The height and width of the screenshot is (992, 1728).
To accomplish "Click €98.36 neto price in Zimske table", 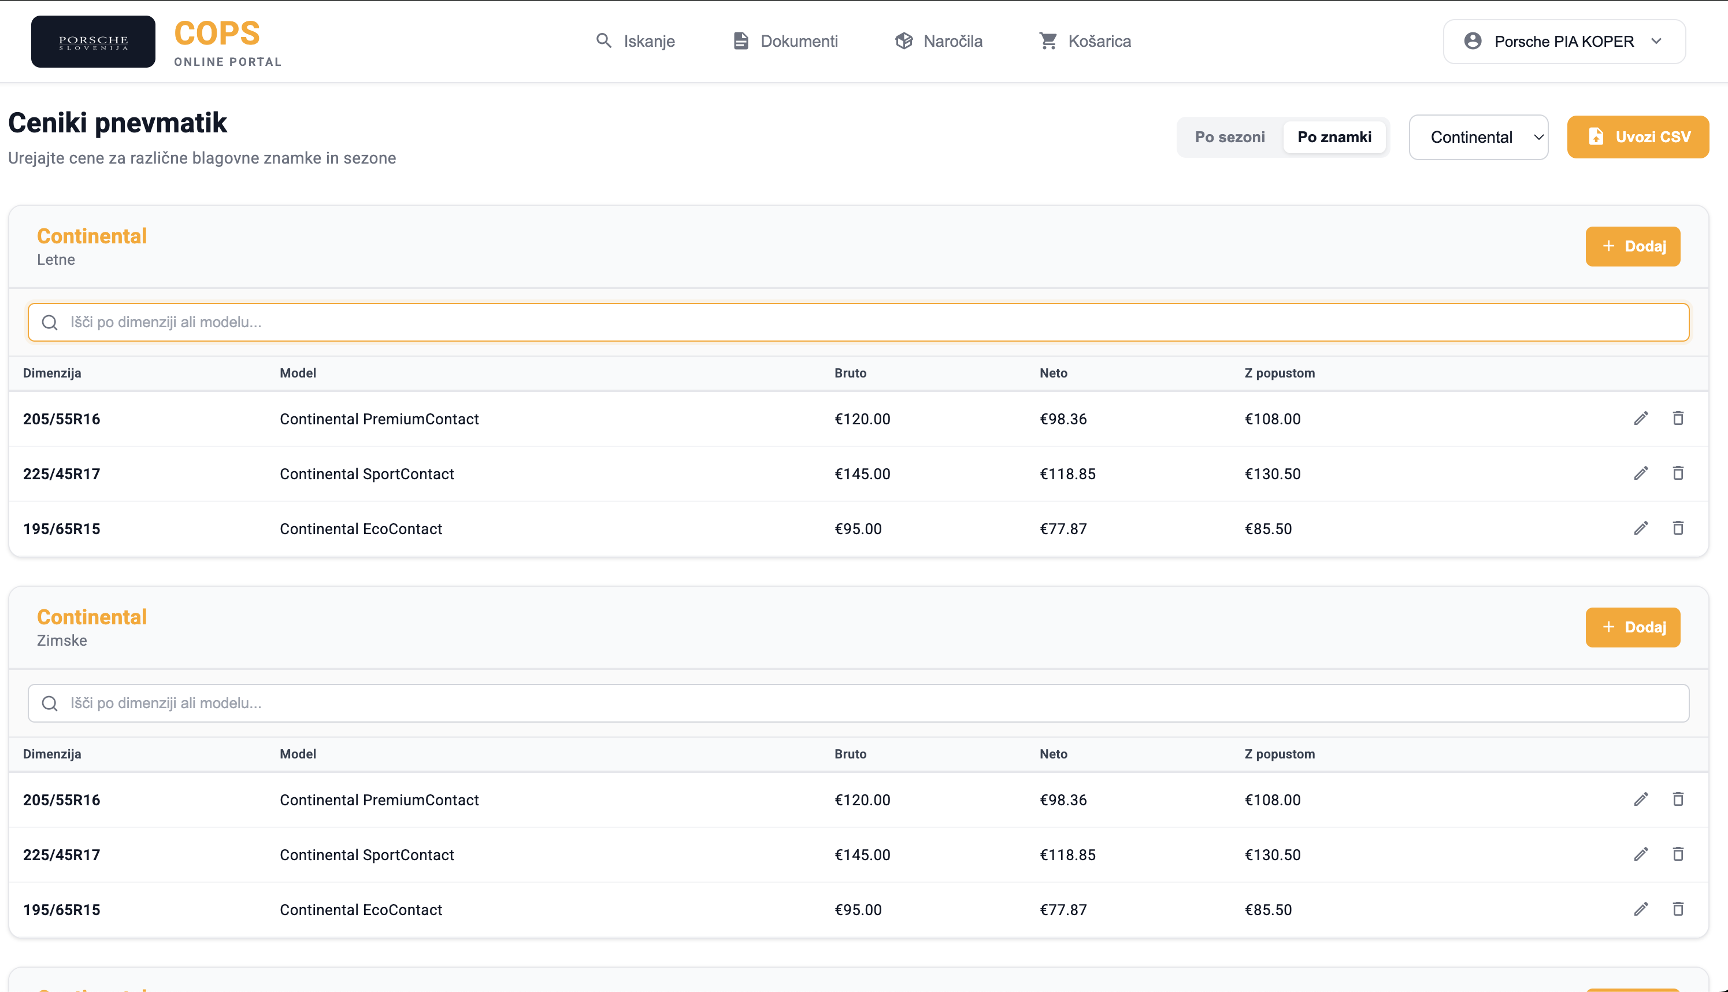I will pyautogui.click(x=1063, y=800).
